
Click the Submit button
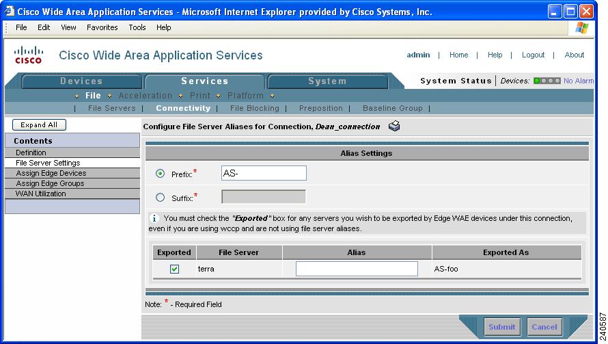(x=501, y=327)
